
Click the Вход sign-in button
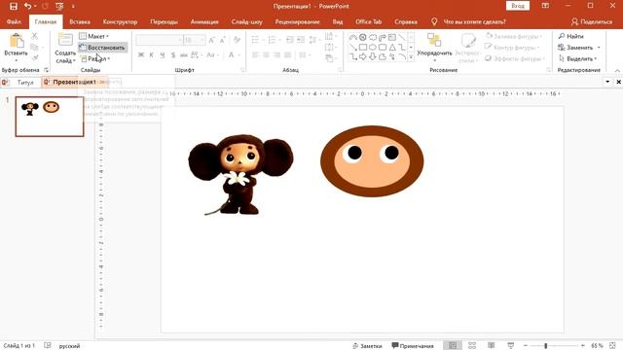pos(518,6)
